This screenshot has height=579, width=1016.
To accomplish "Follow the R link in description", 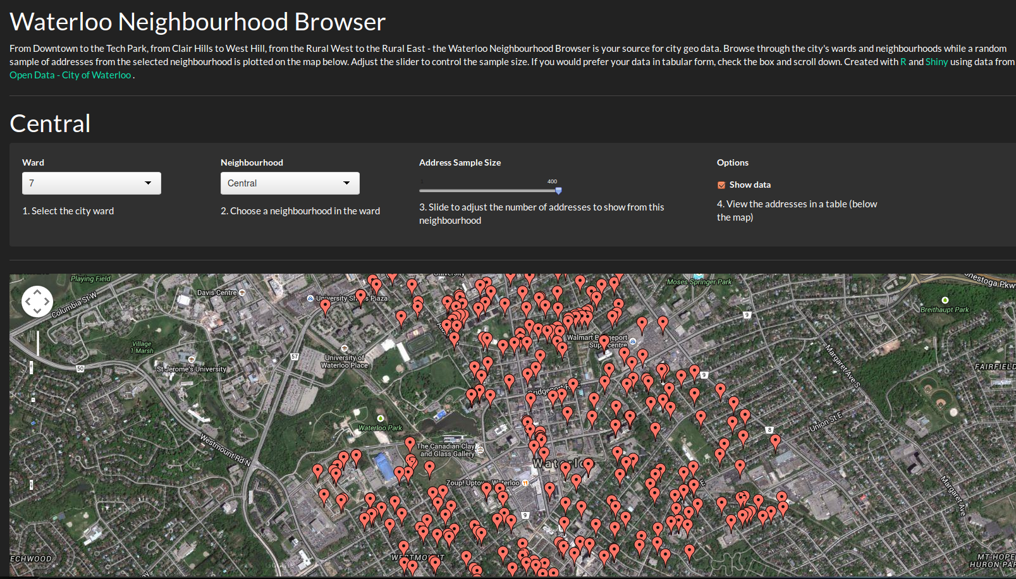I will click(903, 62).
